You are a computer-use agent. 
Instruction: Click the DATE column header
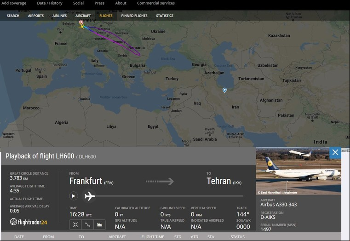coord(19,237)
